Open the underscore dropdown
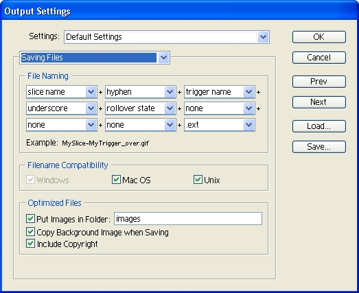Image resolution: width=359 pixels, height=293 pixels. (x=62, y=108)
